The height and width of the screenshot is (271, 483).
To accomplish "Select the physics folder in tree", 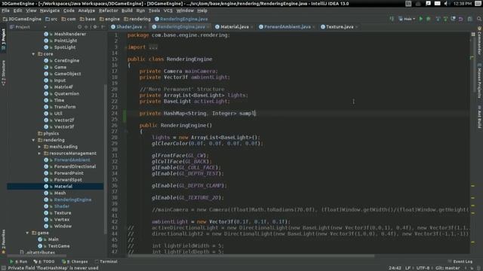I will pos(51,134).
